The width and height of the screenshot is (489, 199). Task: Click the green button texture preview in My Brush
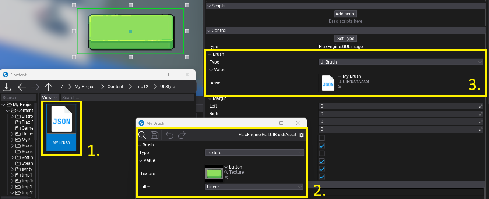click(214, 173)
